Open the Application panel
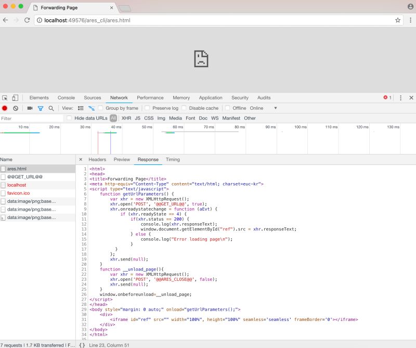416x348 pixels. [211, 98]
